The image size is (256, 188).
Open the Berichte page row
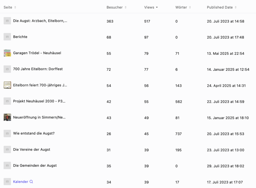pos(20,37)
